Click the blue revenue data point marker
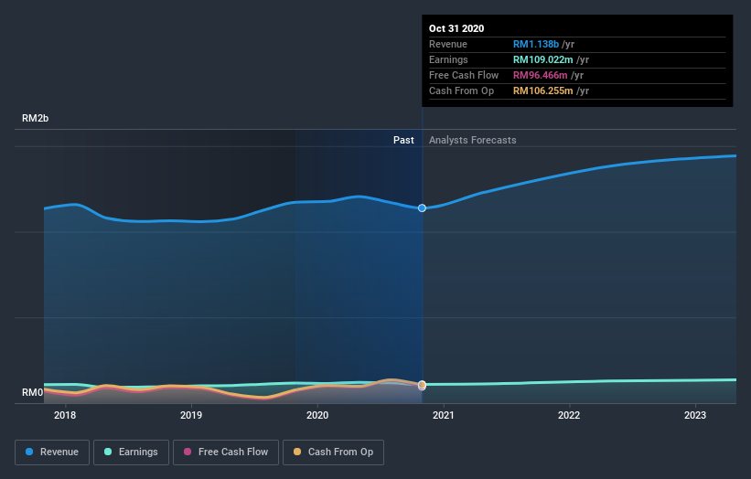Viewport: 751px width, 479px height. pyautogui.click(x=422, y=208)
